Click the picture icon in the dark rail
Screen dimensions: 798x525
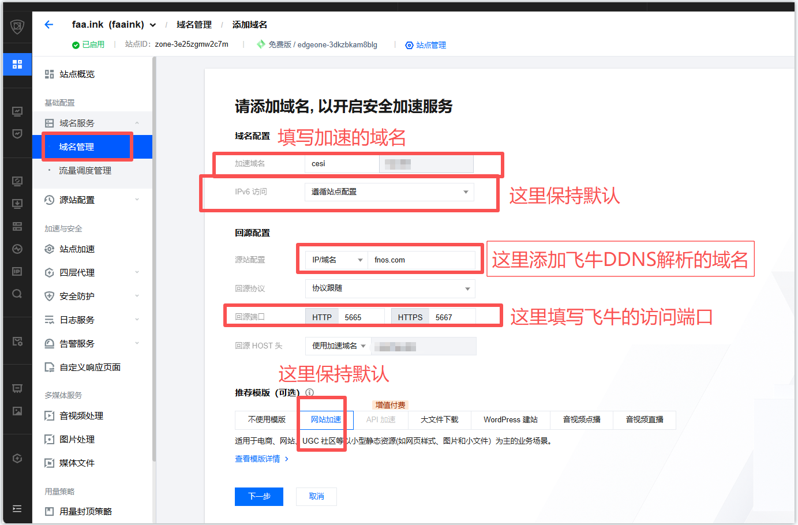(17, 411)
